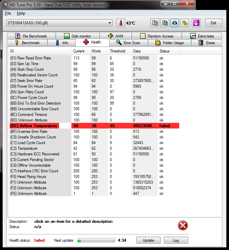This screenshot has height=250, width=229.
Task: Click the thermometer temperature icon
Action: pyautogui.click(x=121, y=23)
